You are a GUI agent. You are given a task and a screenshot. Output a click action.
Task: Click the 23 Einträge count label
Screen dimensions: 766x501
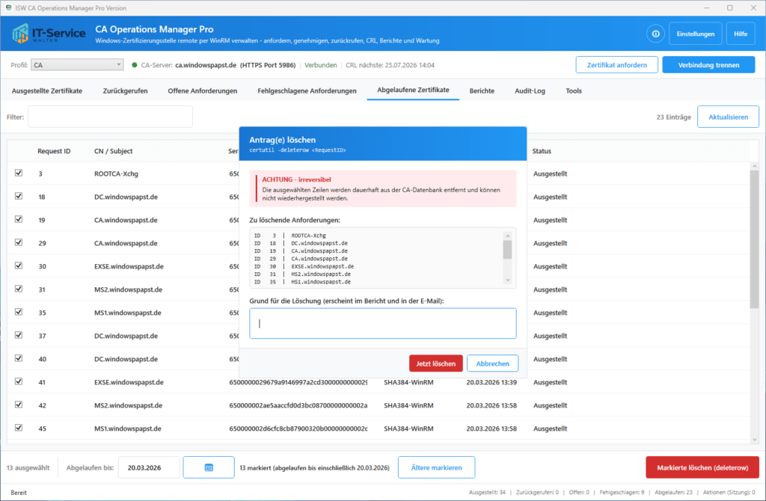click(674, 117)
